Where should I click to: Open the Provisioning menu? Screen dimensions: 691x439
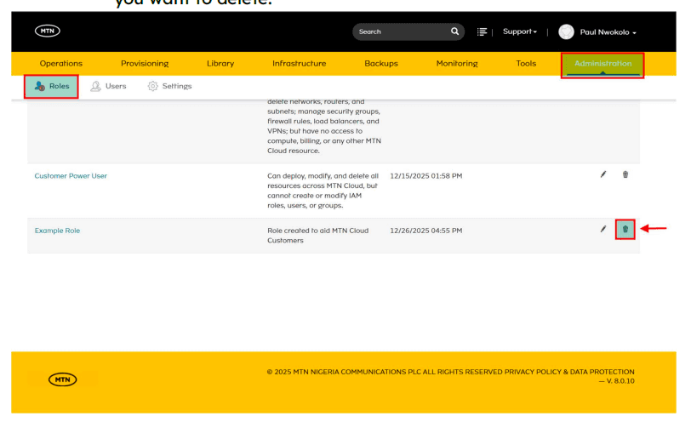click(x=145, y=64)
